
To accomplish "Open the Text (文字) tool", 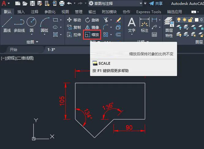I will coord(132,25).
